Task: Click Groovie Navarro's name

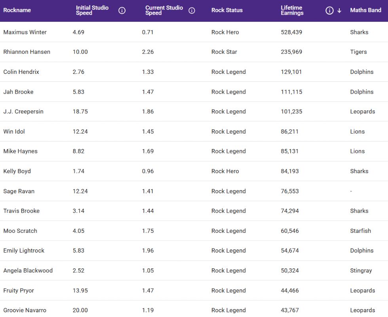Action: 25,310
